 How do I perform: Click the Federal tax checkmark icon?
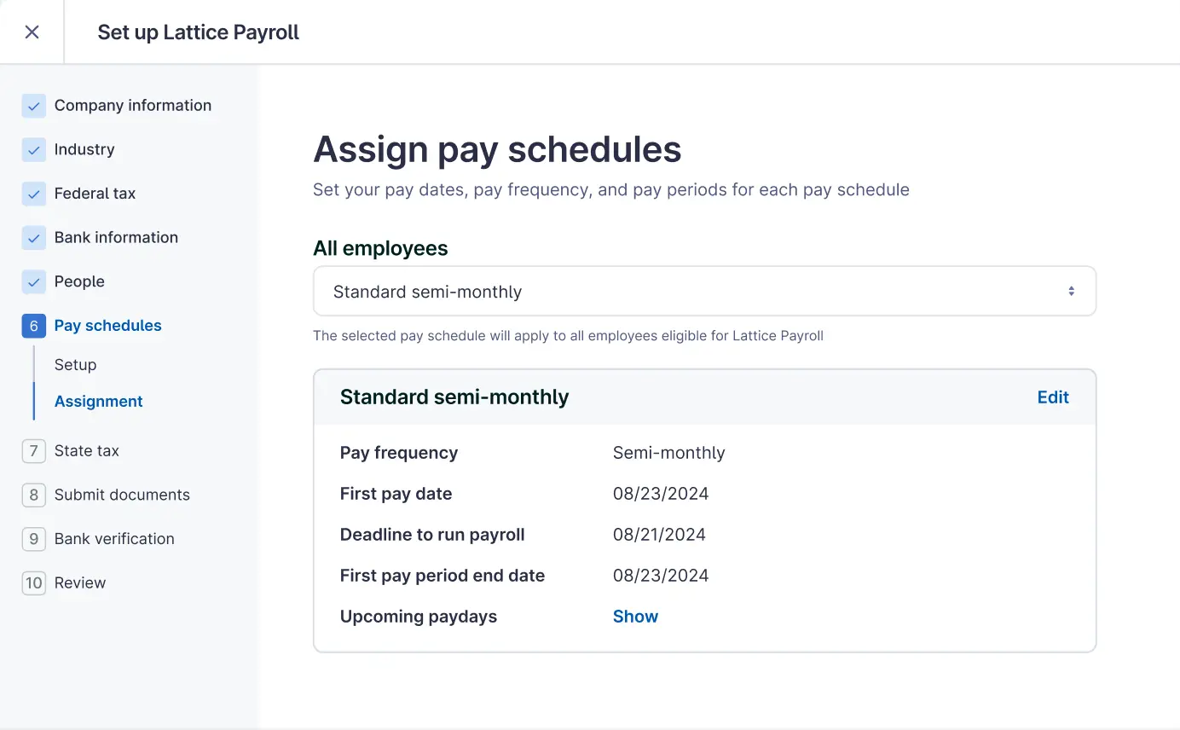pyautogui.click(x=33, y=194)
